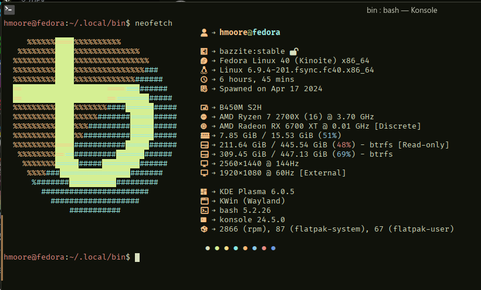
Task: Click the unlocked padlock icon after bazzite:stable
Action: 294,51
